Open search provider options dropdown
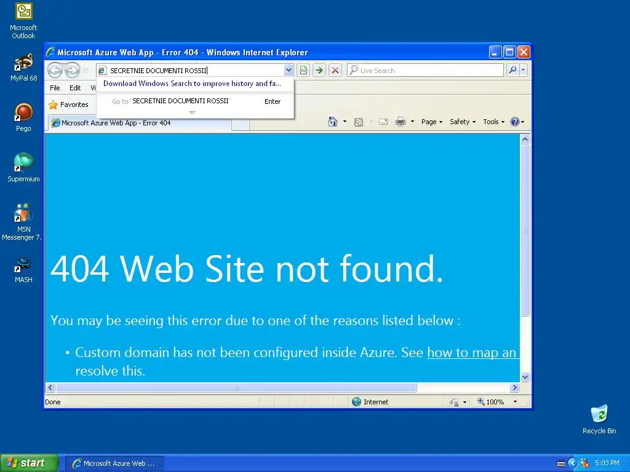The width and height of the screenshot is (630, 472). (523, 70)
